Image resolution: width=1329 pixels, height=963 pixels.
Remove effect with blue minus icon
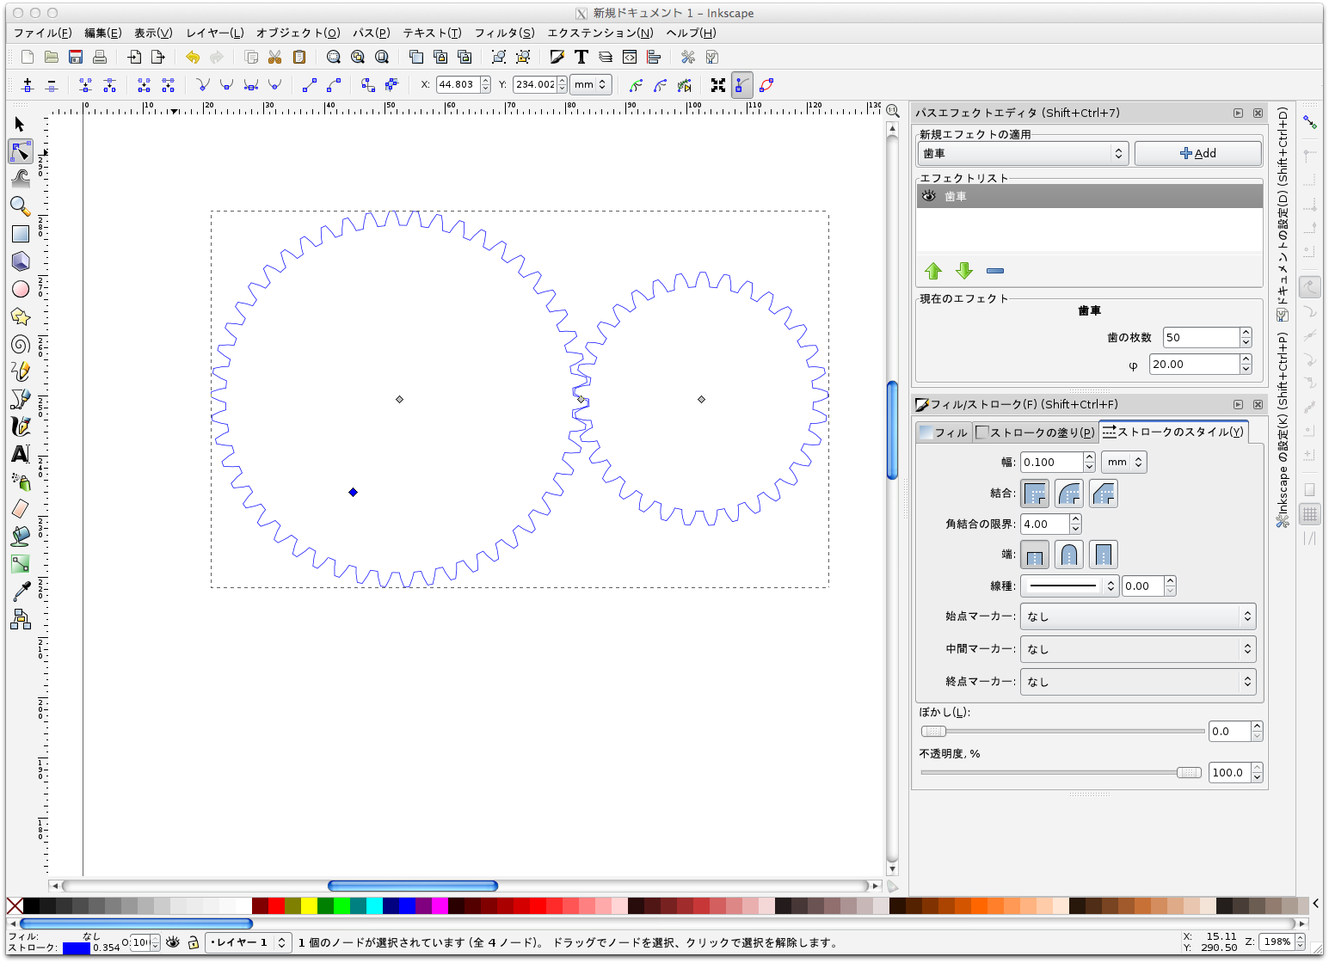(x=995, y=271)
